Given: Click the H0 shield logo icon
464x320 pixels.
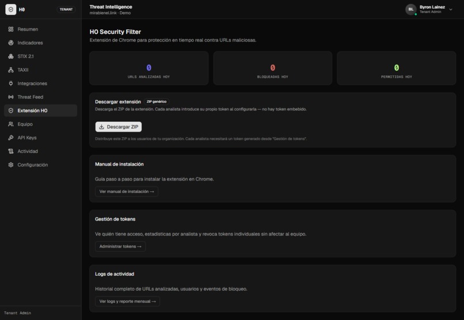Looking at the screenshot, I should pyautogui.click(x=11, y=9).
